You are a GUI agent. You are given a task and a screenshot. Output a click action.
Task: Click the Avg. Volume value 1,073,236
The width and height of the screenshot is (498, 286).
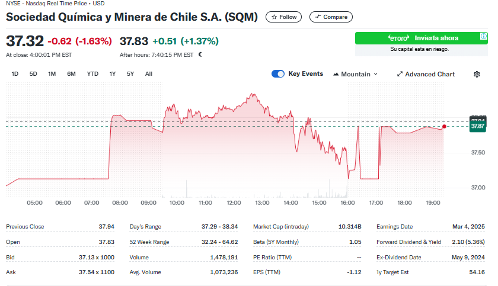(224, 272)
